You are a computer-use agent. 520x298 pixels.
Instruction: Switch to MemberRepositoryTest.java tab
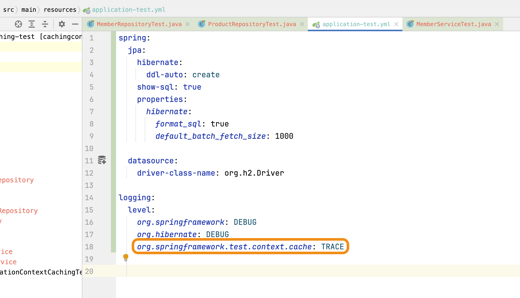(139, 24)
